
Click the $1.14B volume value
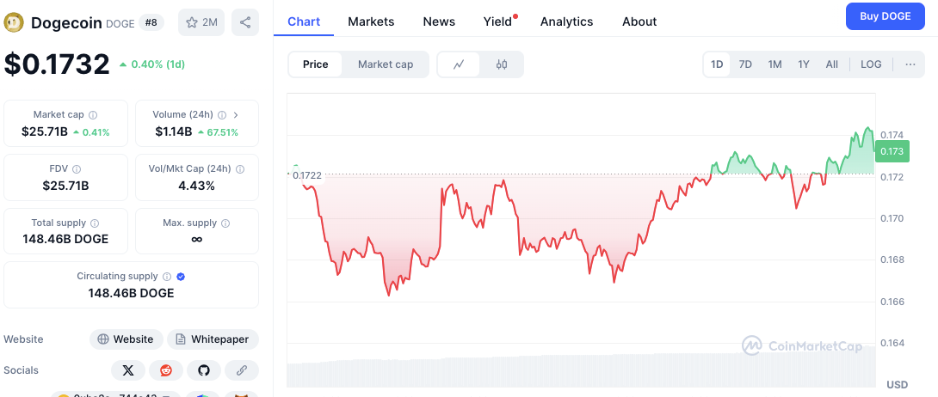coord(172,132)
